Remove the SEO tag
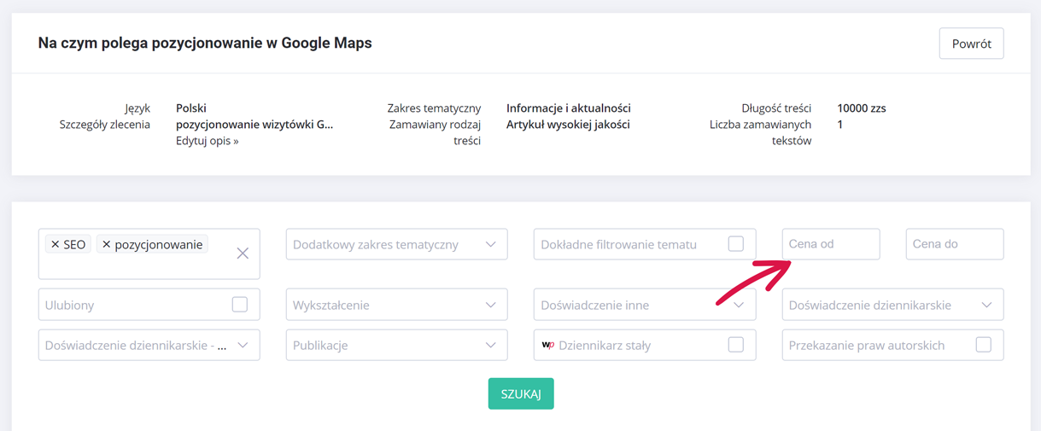1041x431 pixels. 56,245
